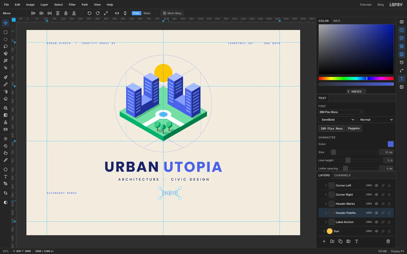407x254 pixels.
Task: Adjust the hue slider bar
Action: tap(356, 78)
